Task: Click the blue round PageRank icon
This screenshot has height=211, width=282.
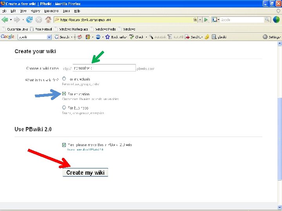Action: (98, 37)
